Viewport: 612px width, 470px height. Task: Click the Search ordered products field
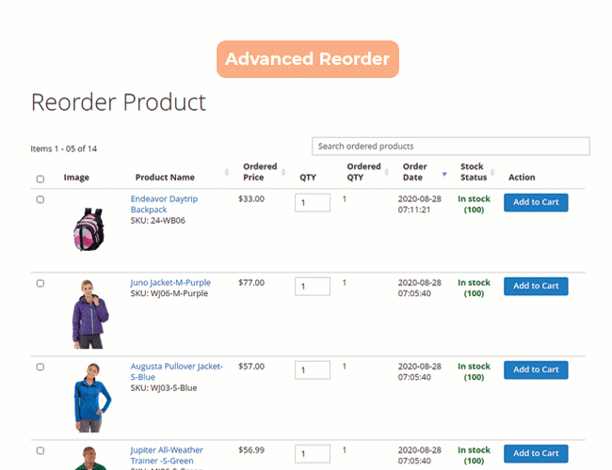pyautogui.click(x=450, y=147)
